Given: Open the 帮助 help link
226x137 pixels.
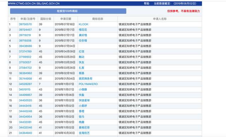Looking at the screenshot, I should pos(147,4).
